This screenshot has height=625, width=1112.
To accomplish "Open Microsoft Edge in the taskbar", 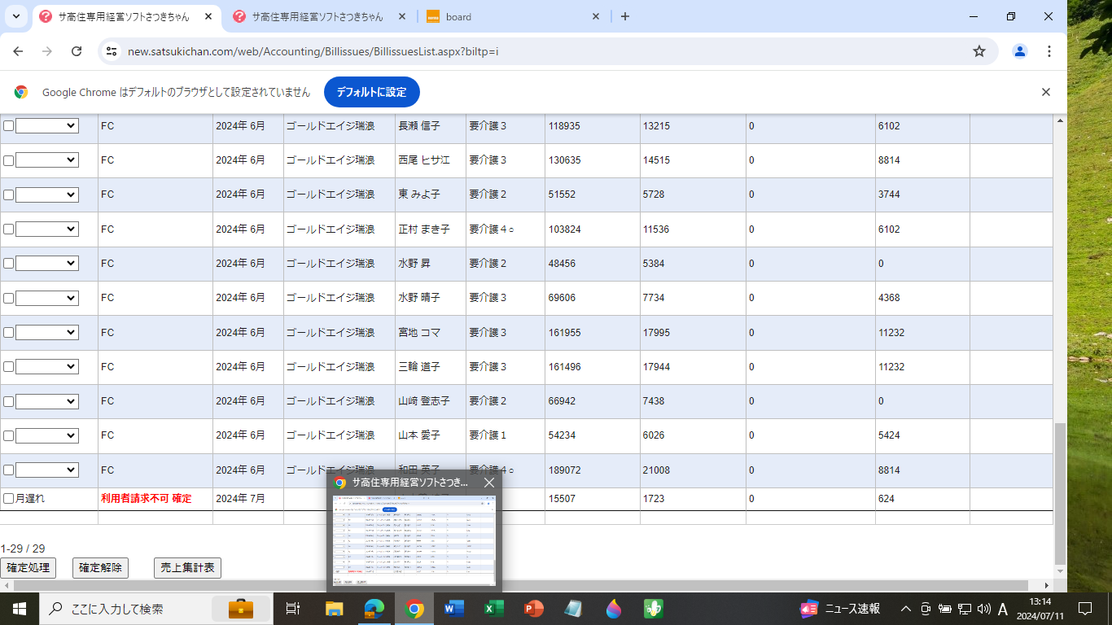I will (x=374, y=609).
